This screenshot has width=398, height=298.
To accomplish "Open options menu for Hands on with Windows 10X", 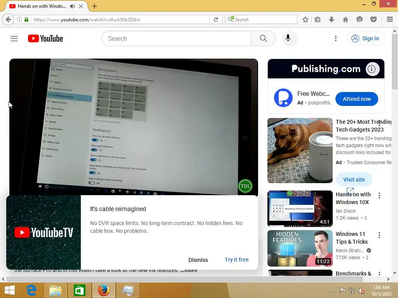I will coord(379,196).
